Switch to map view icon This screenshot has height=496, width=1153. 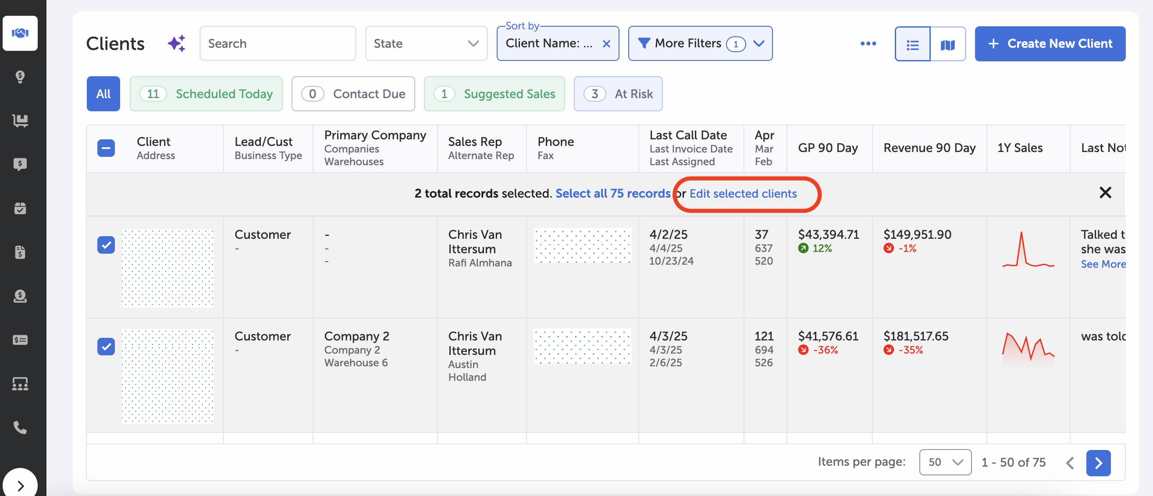pyautogui.click(x=947, y=44)
